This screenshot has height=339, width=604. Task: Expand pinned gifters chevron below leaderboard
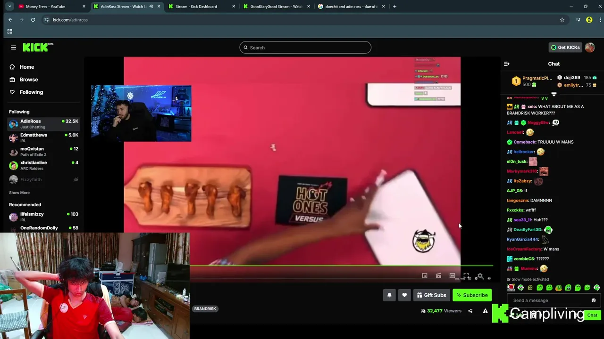point(554,94)
